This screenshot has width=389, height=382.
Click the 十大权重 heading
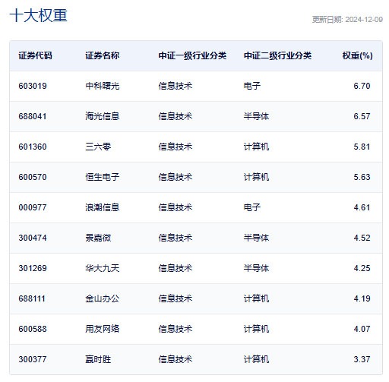pos(38,15)
